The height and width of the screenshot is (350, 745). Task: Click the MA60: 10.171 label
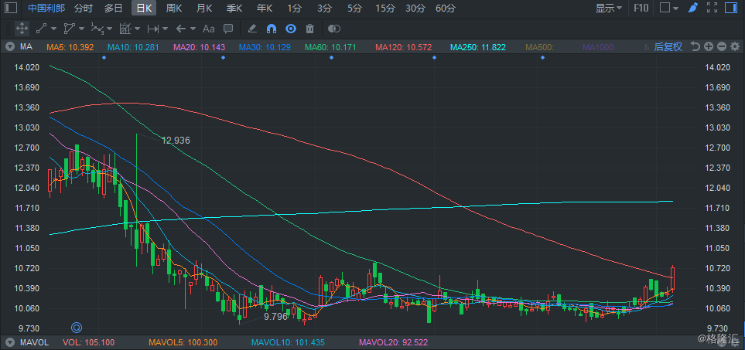(x=330, y=47)
